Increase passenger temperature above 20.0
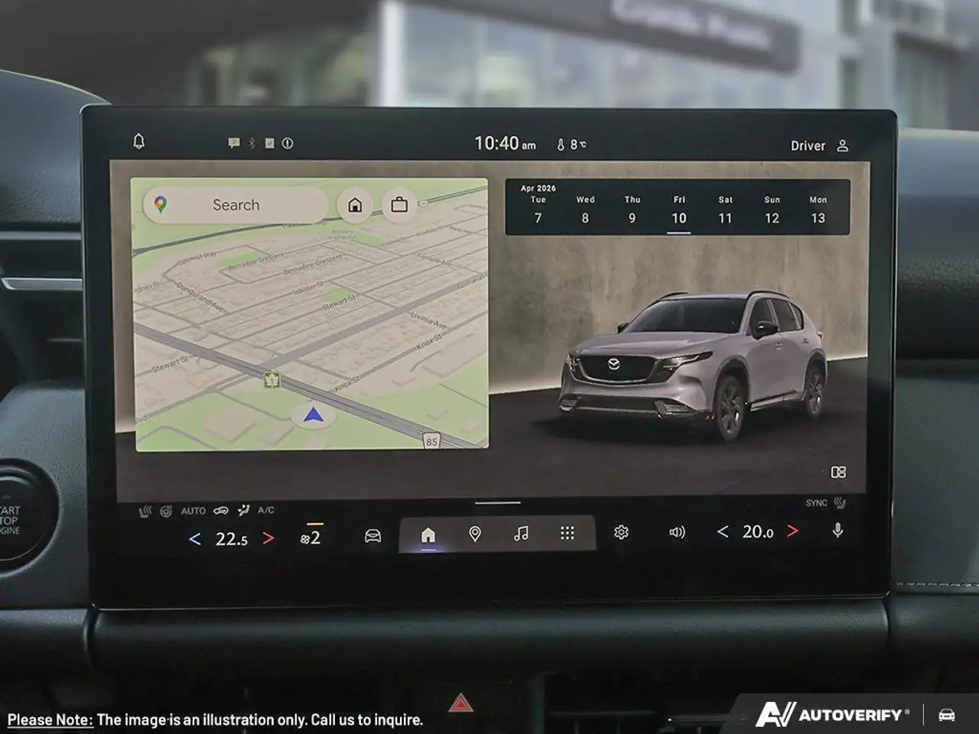 792,531
